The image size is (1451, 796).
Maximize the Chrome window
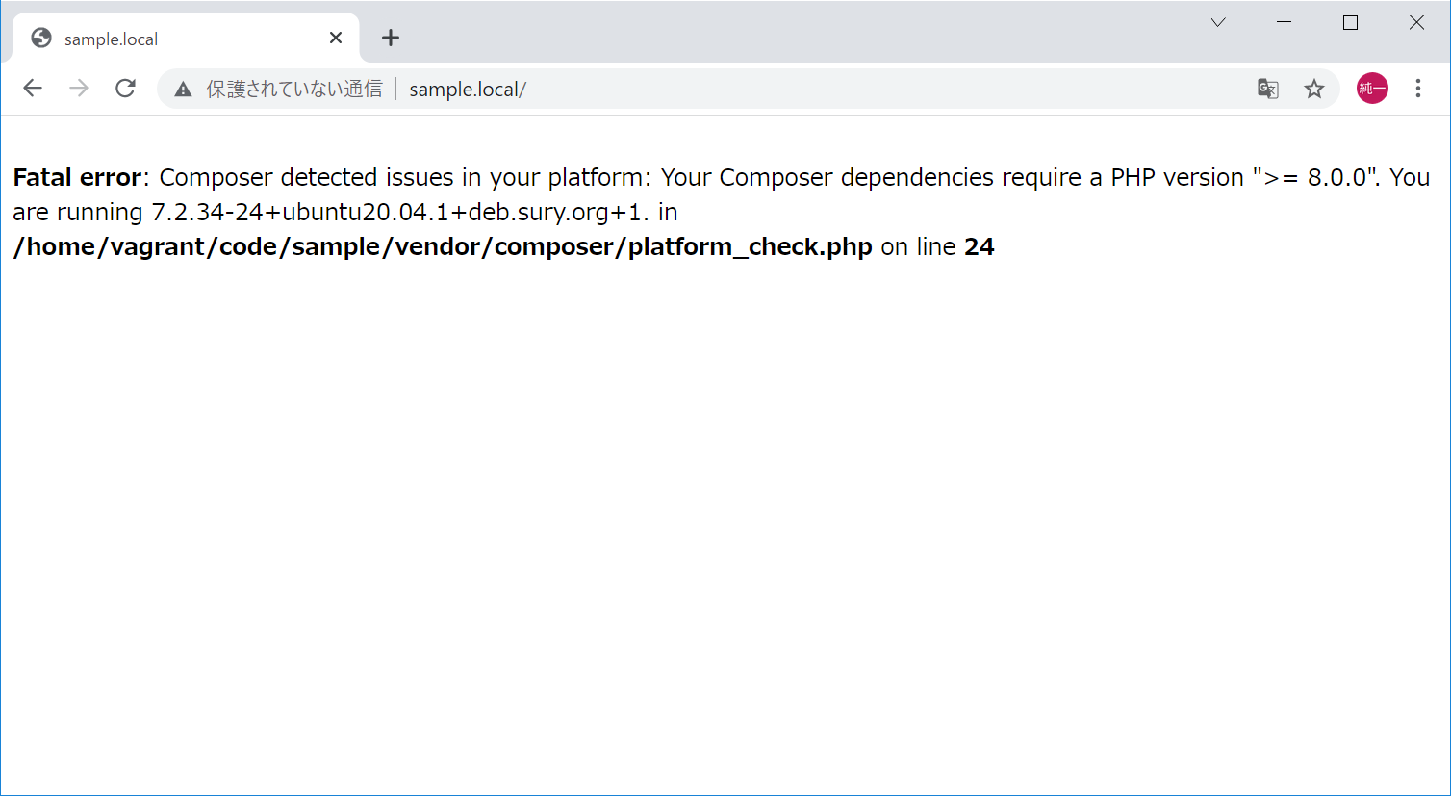click(1350, 22)
